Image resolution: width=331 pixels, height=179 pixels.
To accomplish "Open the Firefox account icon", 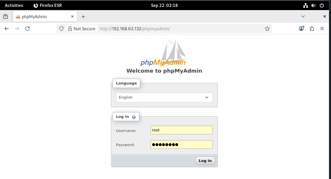I will coord(301,29).
